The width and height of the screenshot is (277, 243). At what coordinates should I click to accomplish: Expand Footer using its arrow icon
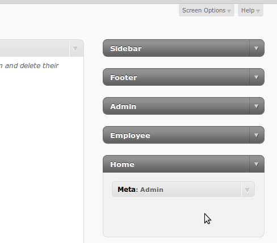257,77
